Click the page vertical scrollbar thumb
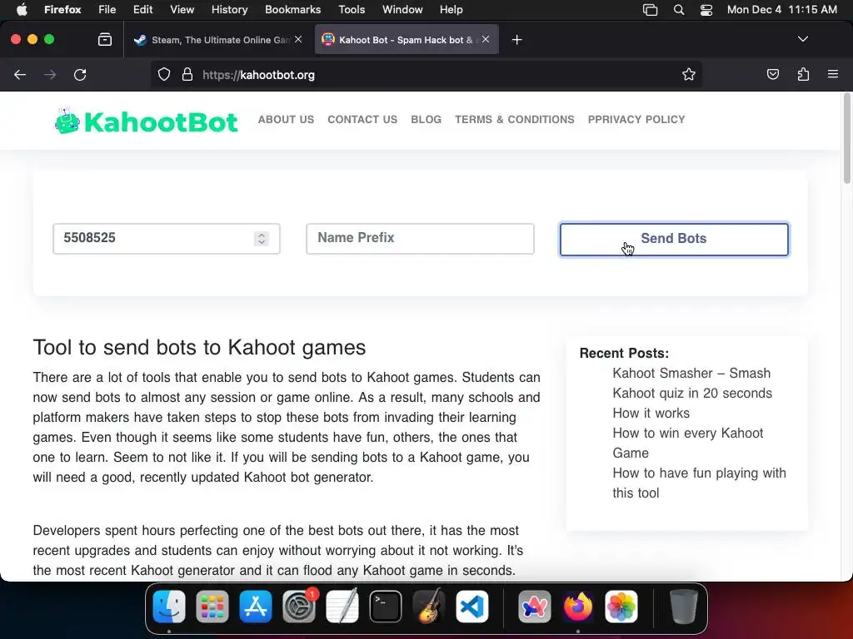Viewport: 853px width, 639px height. (x=846, y=139)
